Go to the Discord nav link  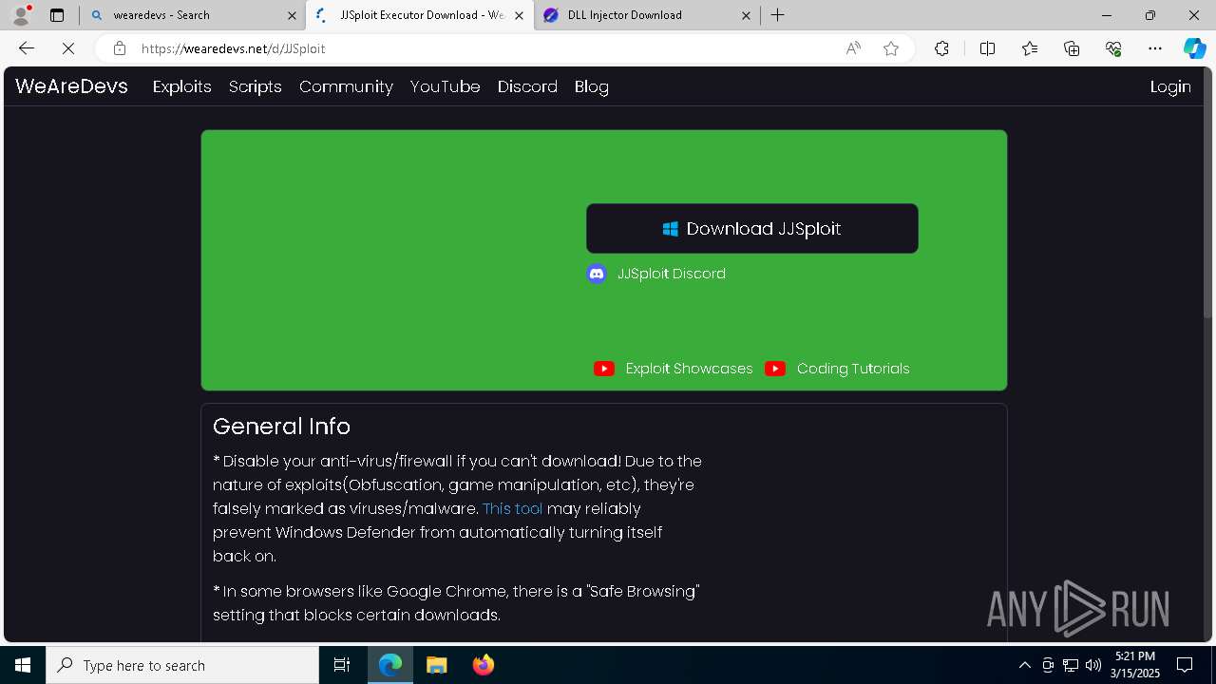pos(527,86)
